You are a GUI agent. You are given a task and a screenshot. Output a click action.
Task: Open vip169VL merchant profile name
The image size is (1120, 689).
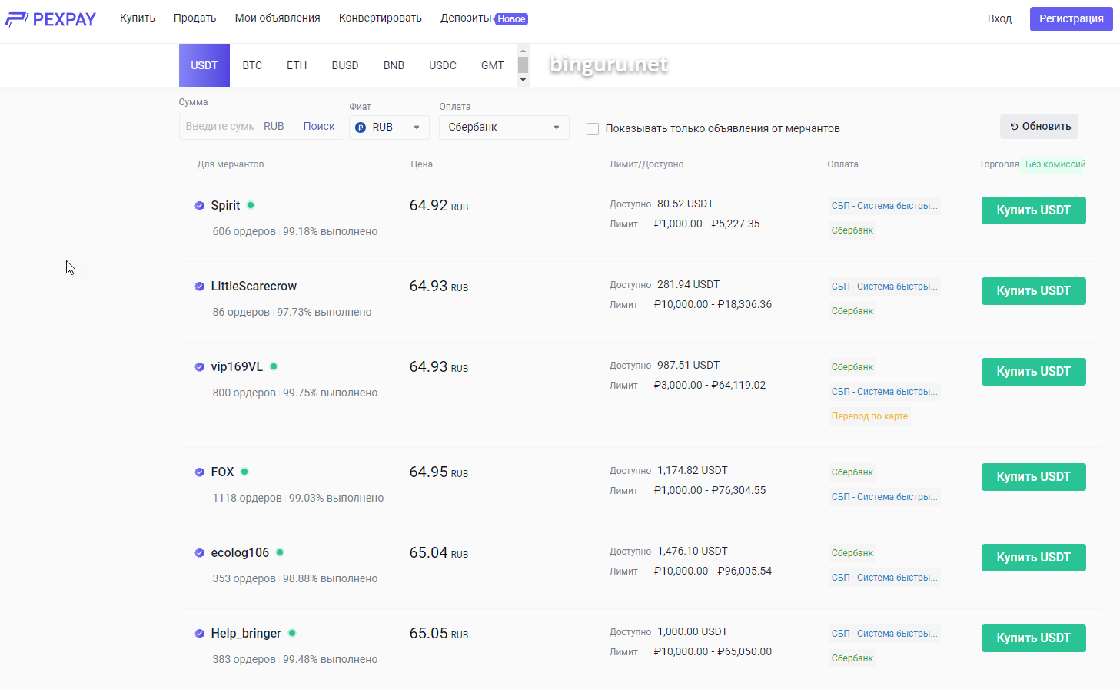click(x=237, y=366)
